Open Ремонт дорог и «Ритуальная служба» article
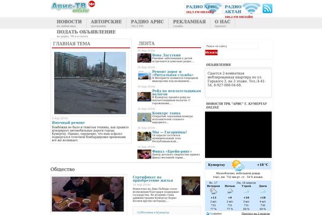The width and height of the screenshot is (322, 215). 173,73
